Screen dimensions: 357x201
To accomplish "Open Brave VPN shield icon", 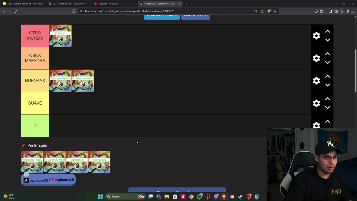I will pyautogui.click(x=347, y=11).
